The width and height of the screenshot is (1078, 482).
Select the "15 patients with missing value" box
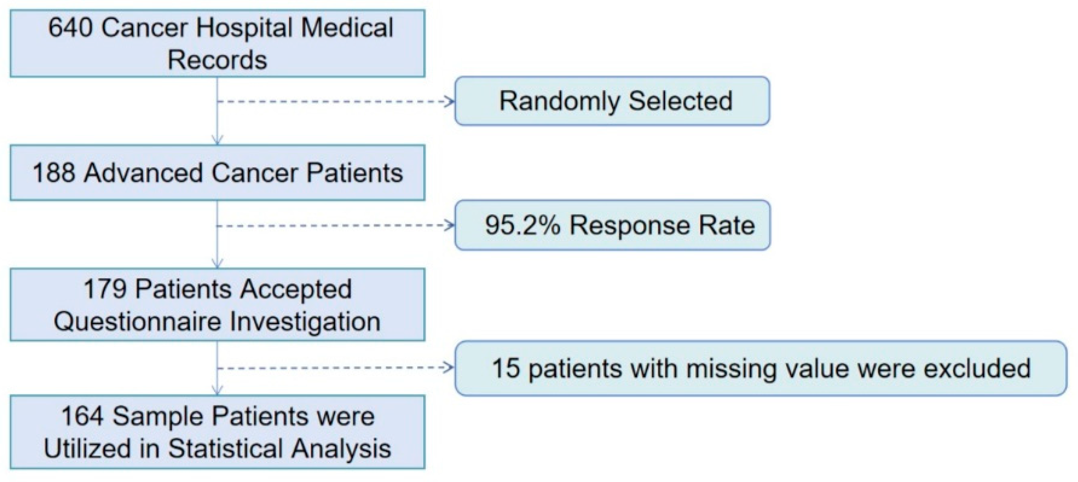point(760,368)
